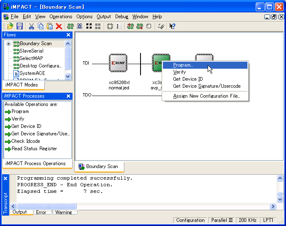Click the four black squares toolbar icon
The image size is (286, 226).
pyautogui.click(x=89, y=26)
